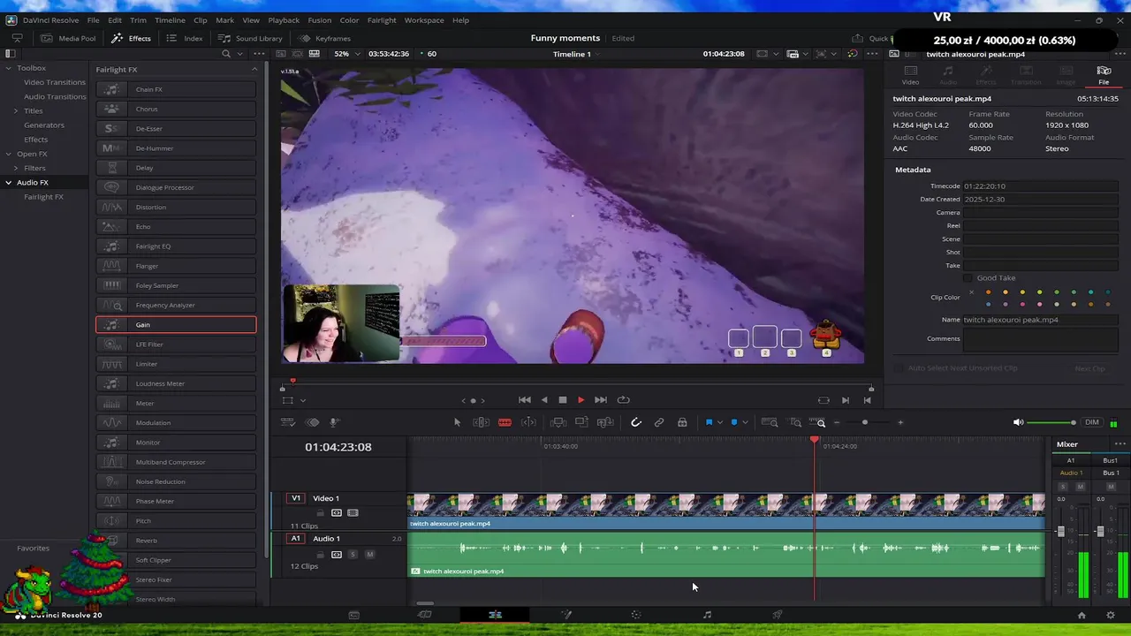Solo Audio 1 track with S button
The height and width of the screenshot is (636, 1131).
click(353, 554)
